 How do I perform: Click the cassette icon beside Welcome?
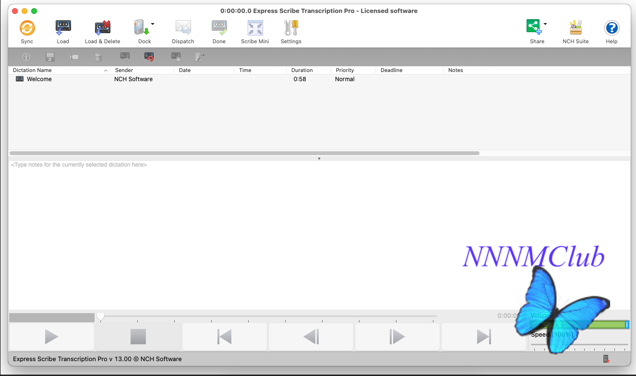pos(20,79)
